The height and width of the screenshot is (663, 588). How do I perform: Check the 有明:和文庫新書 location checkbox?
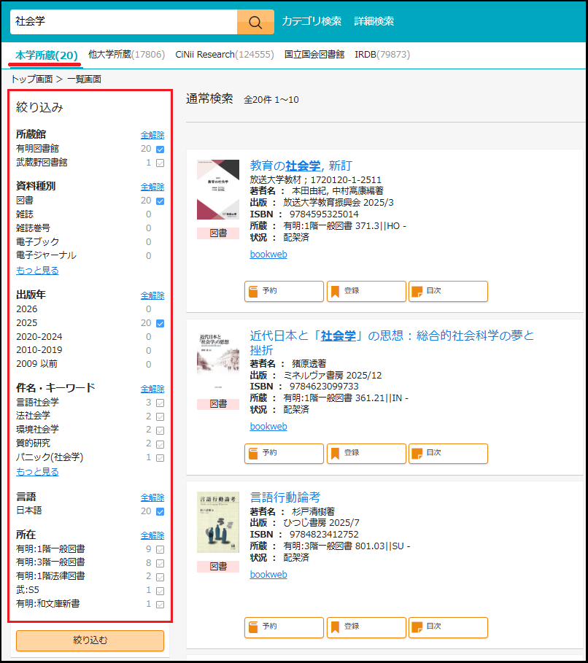tap(160, 605)
